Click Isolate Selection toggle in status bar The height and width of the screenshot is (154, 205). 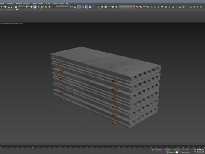pos(147,150)
